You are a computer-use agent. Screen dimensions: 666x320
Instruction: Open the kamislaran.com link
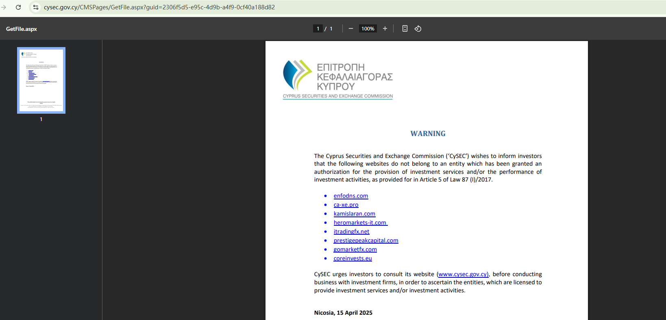click(x=355, y=214)
